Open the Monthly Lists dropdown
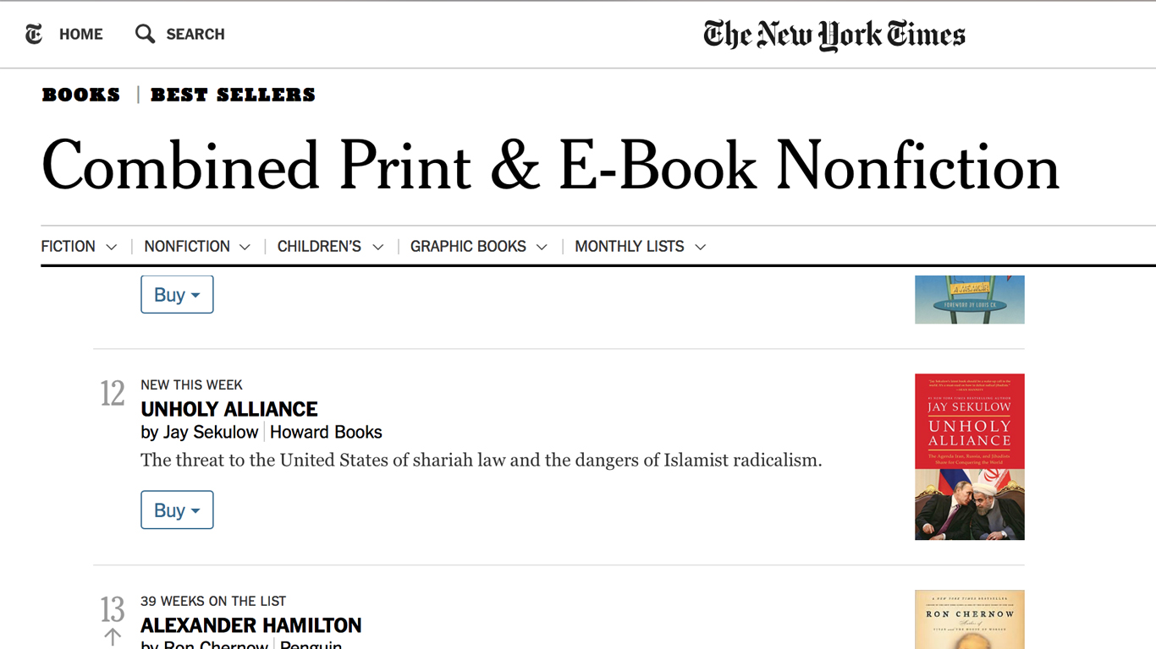Image resolution: width=1156 pixels, height=649 pixels. click(640, 247)
